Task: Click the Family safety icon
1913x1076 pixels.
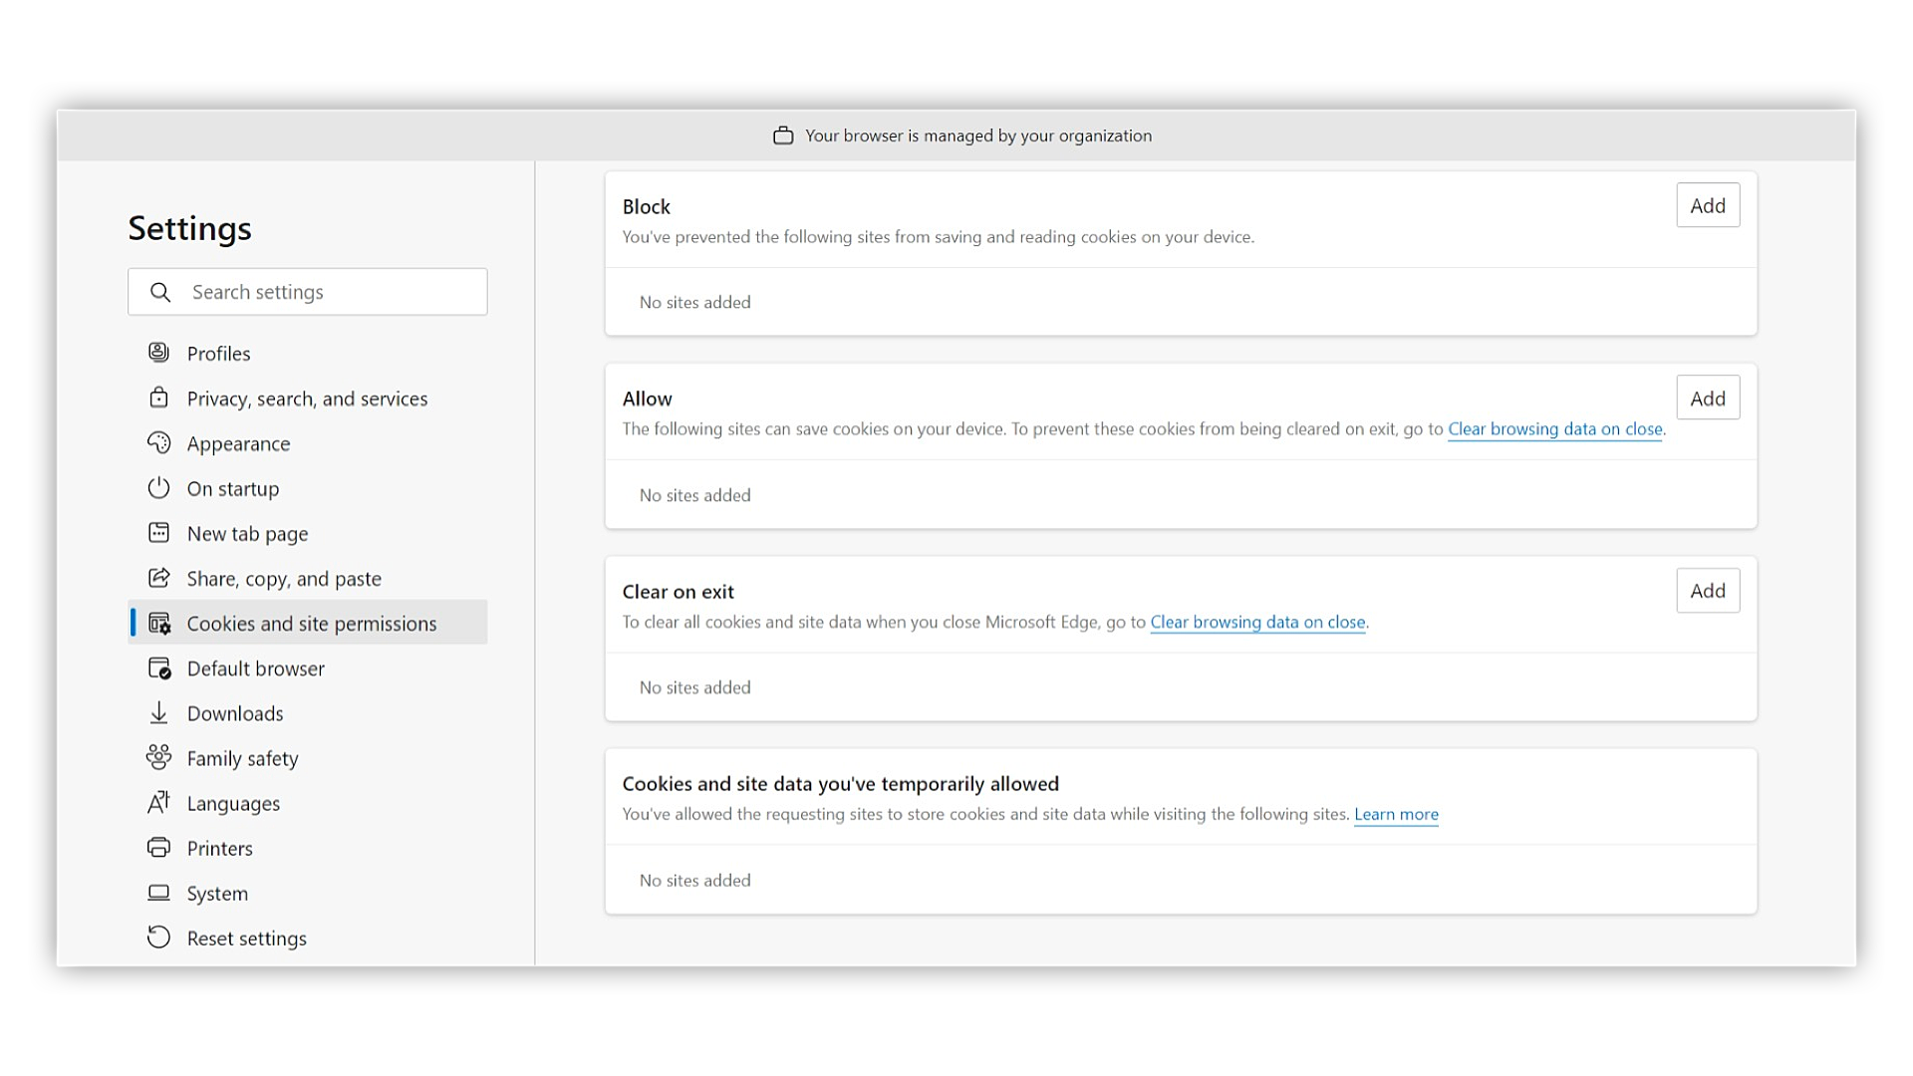Action: 158,757
